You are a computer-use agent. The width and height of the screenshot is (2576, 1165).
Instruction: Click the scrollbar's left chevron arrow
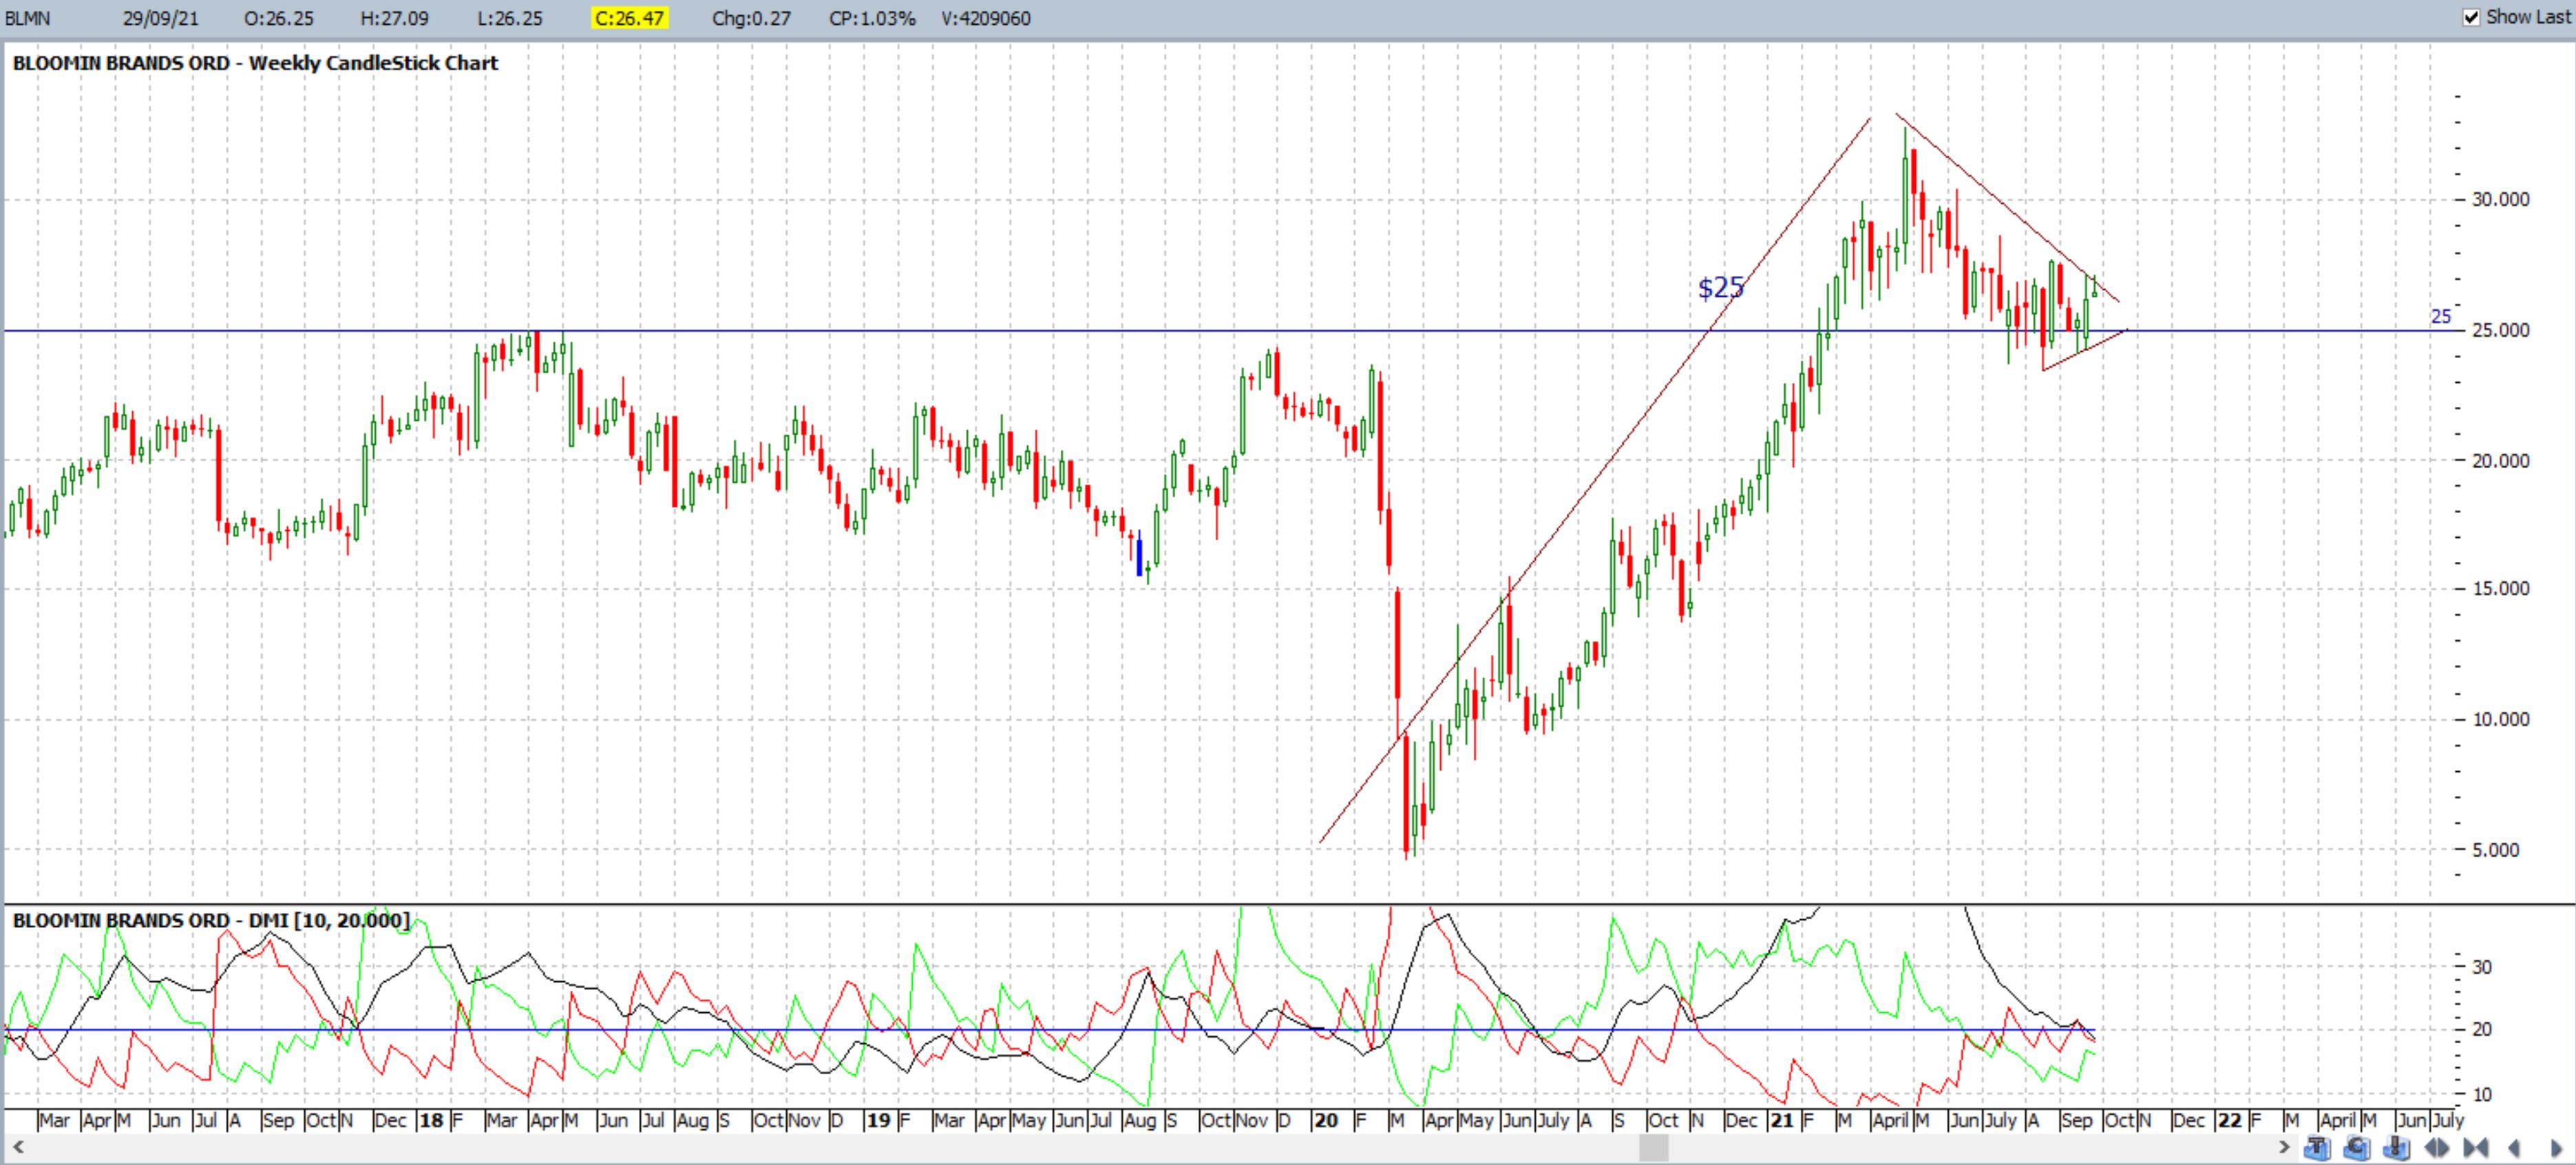pyautogui.click(x=17, y=1147)
